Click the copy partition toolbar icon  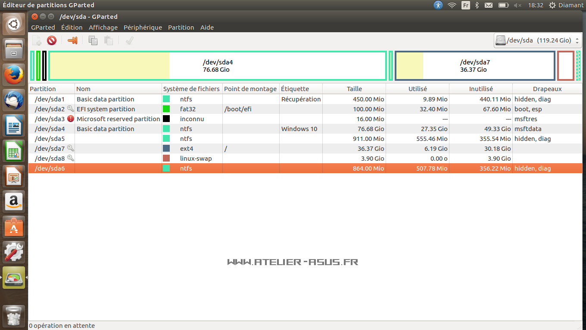point(93,40)
